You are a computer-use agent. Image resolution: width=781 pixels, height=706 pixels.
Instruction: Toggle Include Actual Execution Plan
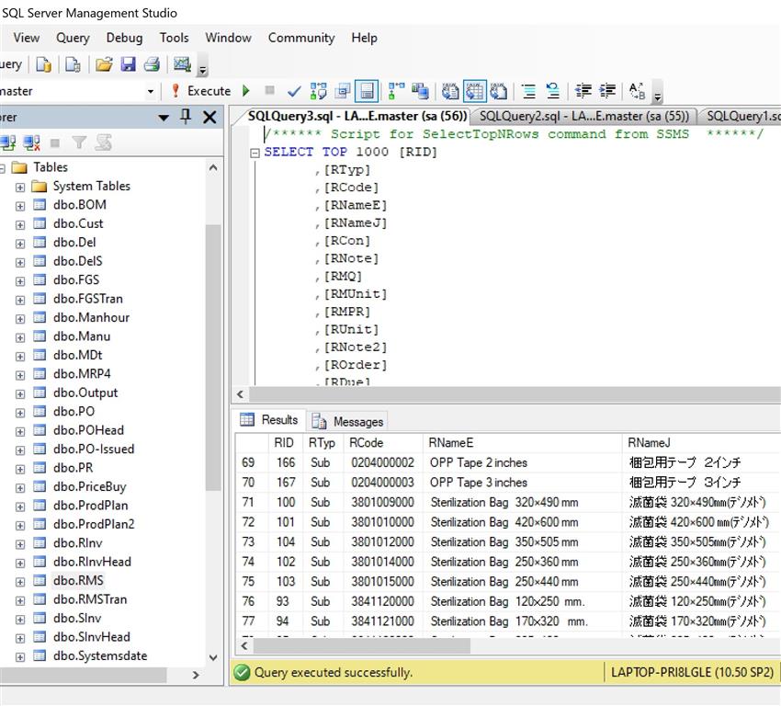(x=396, y=91)
